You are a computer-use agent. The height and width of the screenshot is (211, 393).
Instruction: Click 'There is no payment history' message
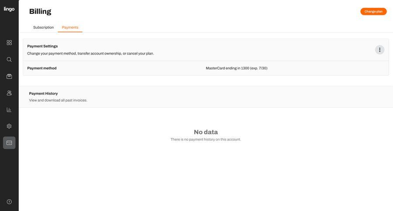tap(206, 140)
